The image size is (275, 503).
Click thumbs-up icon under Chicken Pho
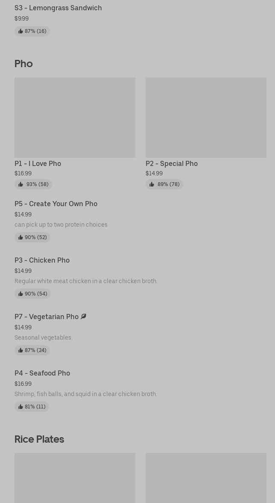[20, 294]
